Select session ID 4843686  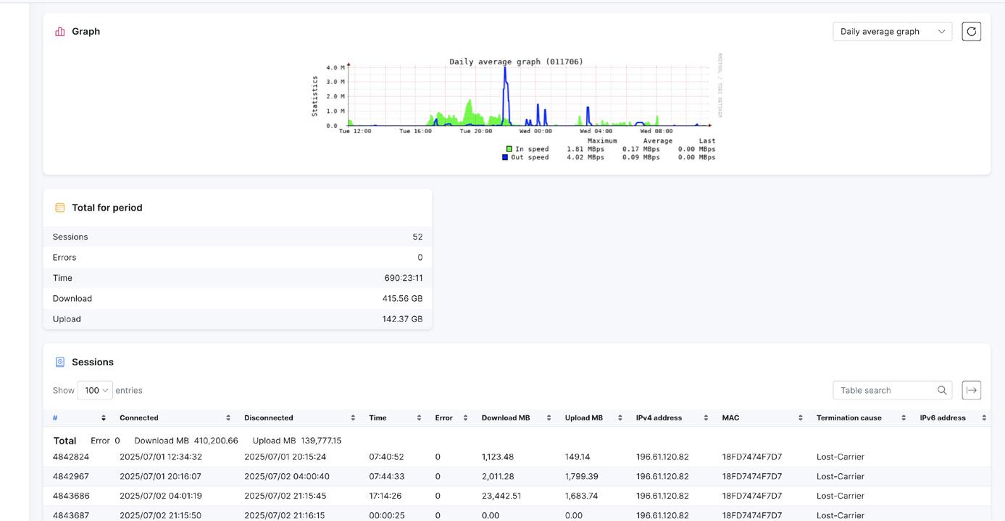coord(71,496)
